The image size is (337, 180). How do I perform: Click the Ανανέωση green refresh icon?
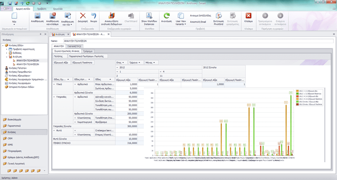click(167, 16)
